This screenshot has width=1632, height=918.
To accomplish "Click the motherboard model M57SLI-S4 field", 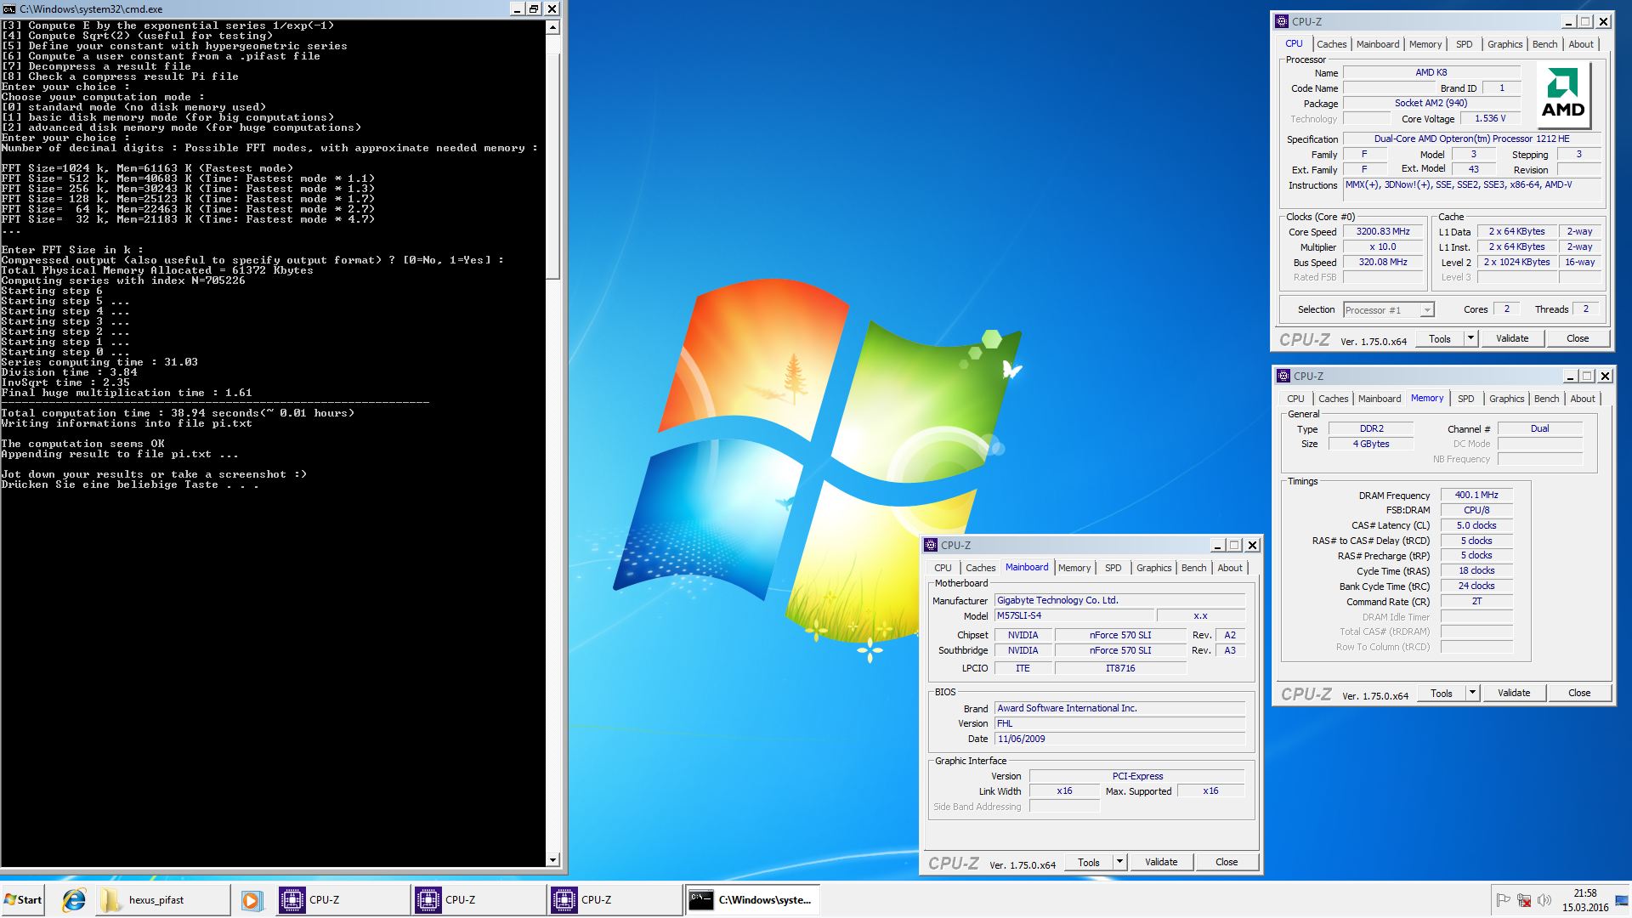I will 1073,615.
